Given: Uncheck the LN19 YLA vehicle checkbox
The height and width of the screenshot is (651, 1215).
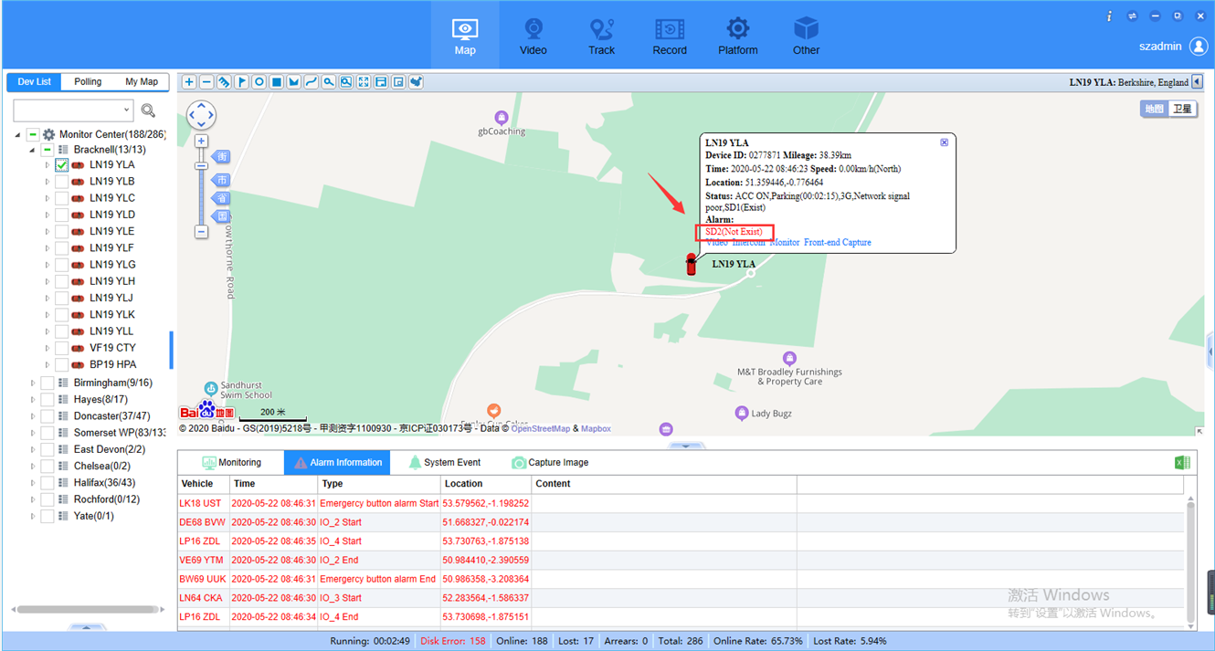Looking at the screenshot, I should click(x=62, y=165).
